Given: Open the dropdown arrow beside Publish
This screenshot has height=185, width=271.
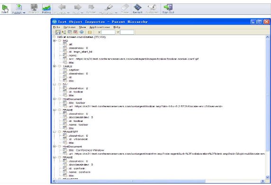Looking at the screenshot, I should coord(24,13).
